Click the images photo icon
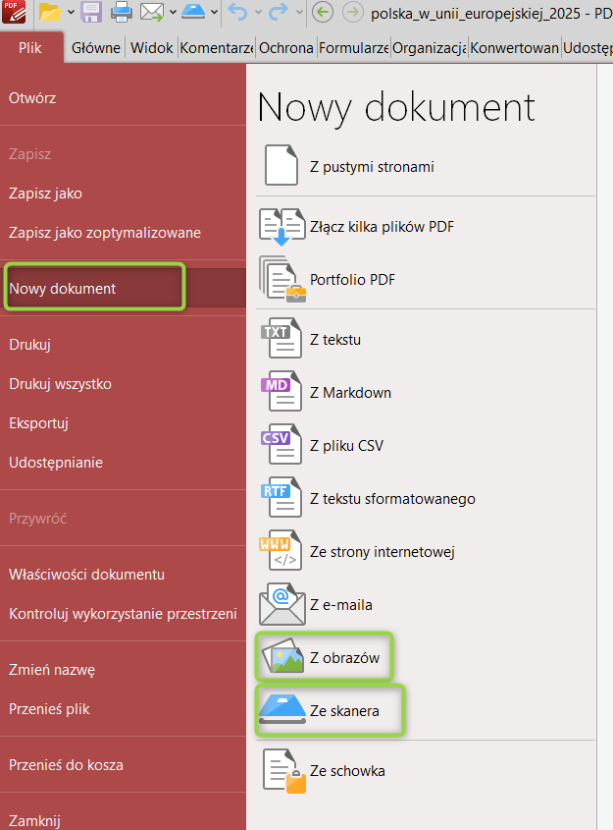The width and height of the screenshot is (613, 830). click(282, 657)
